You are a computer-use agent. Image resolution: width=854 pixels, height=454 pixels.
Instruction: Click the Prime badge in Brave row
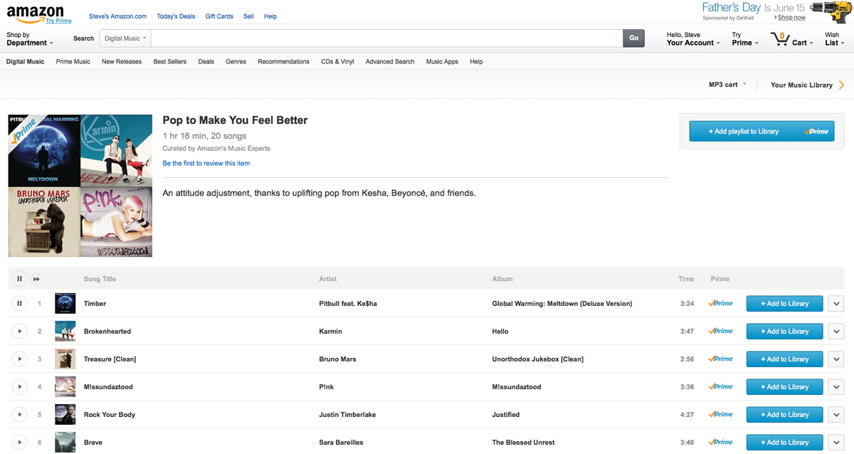(720, 443)
